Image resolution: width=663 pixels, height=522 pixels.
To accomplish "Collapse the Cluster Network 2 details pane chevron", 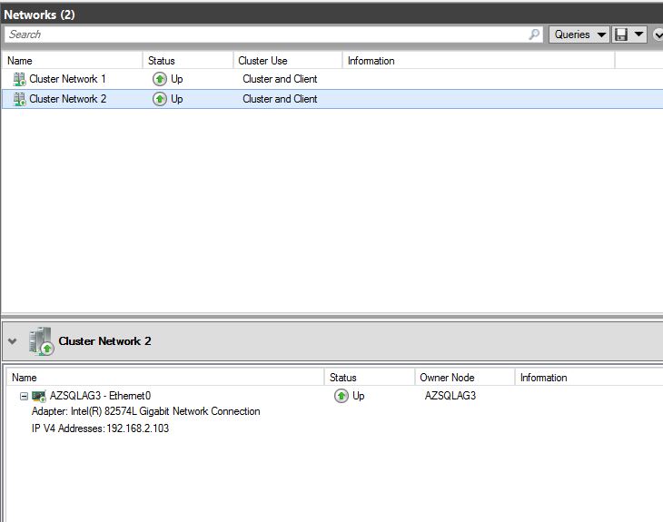I will coord(12,341).
